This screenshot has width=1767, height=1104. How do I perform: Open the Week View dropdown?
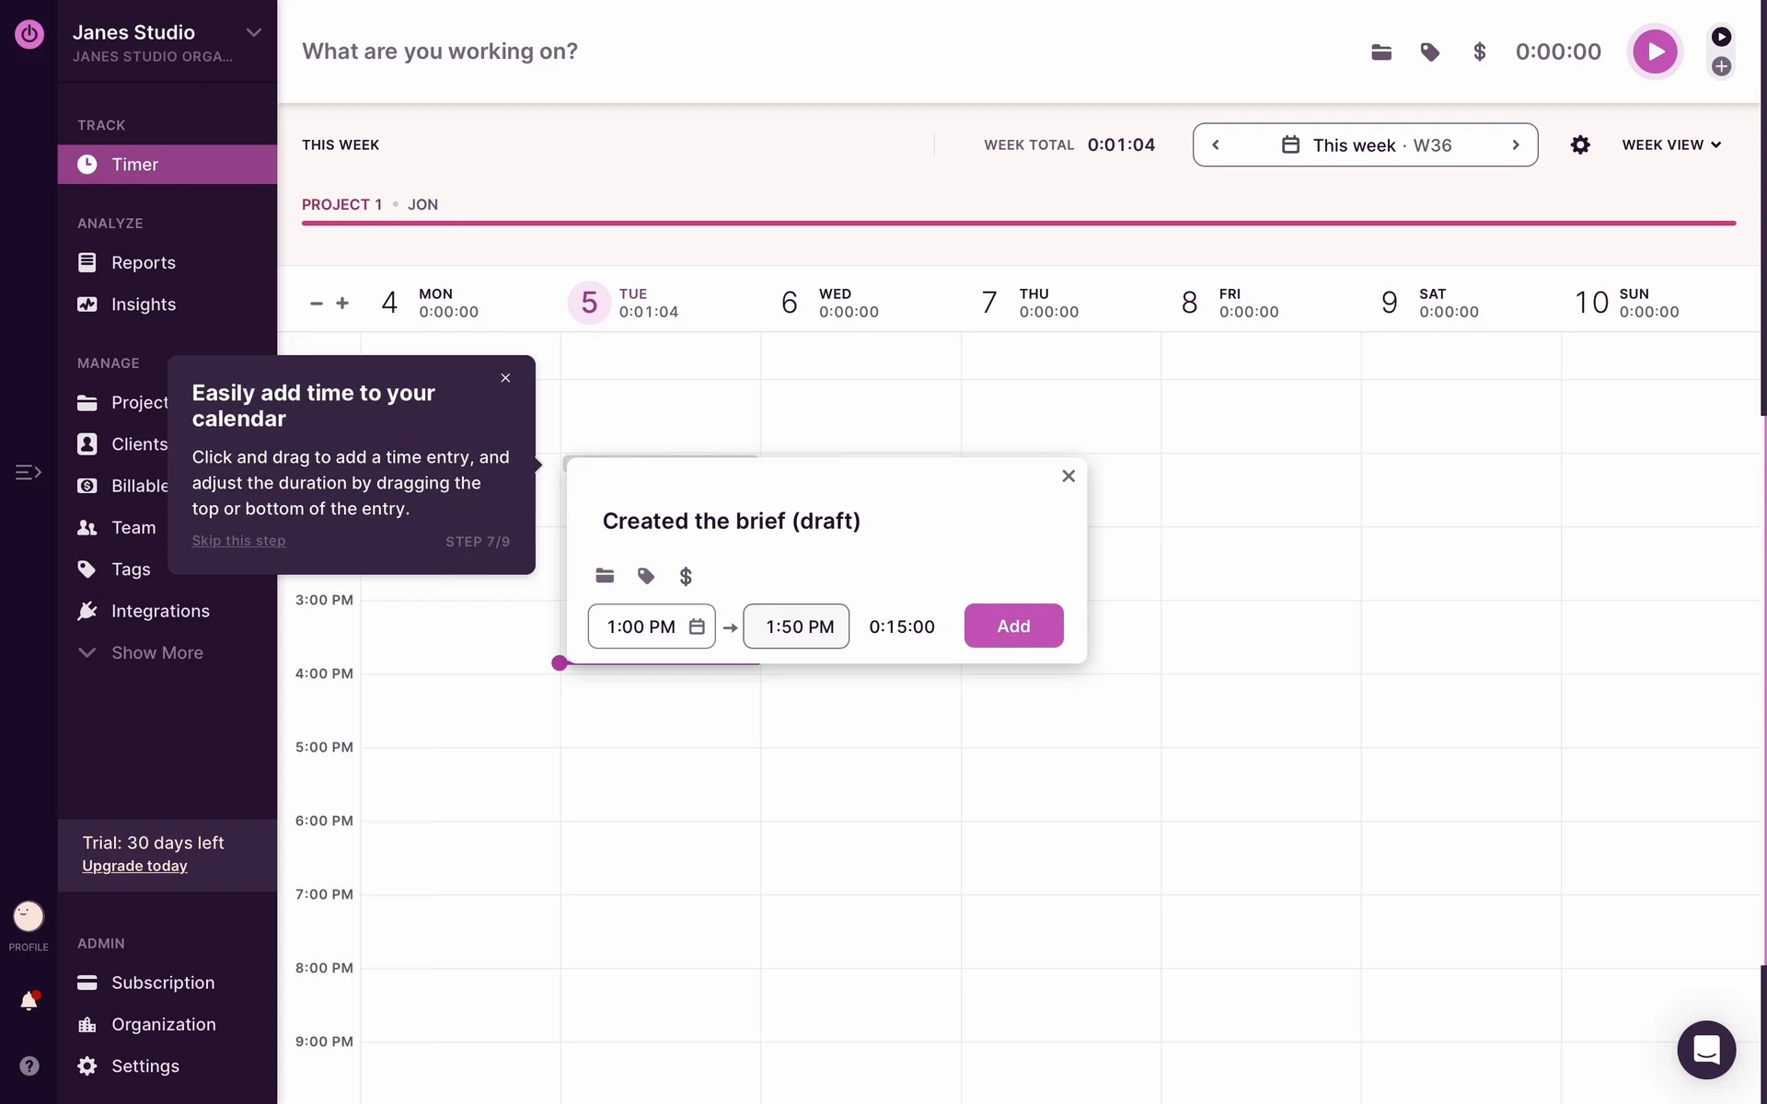1671,144
